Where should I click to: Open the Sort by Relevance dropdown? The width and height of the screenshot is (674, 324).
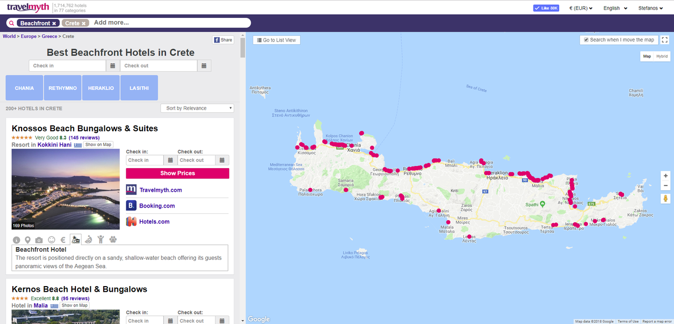[x=197, y=108]
